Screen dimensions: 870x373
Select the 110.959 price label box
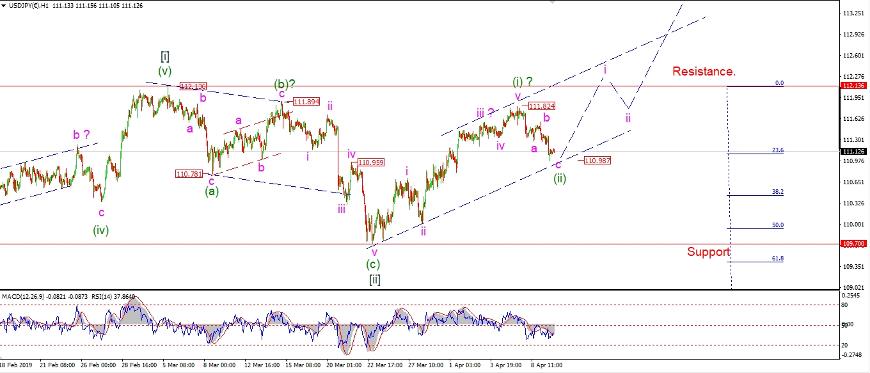click(x=371, y=163)
